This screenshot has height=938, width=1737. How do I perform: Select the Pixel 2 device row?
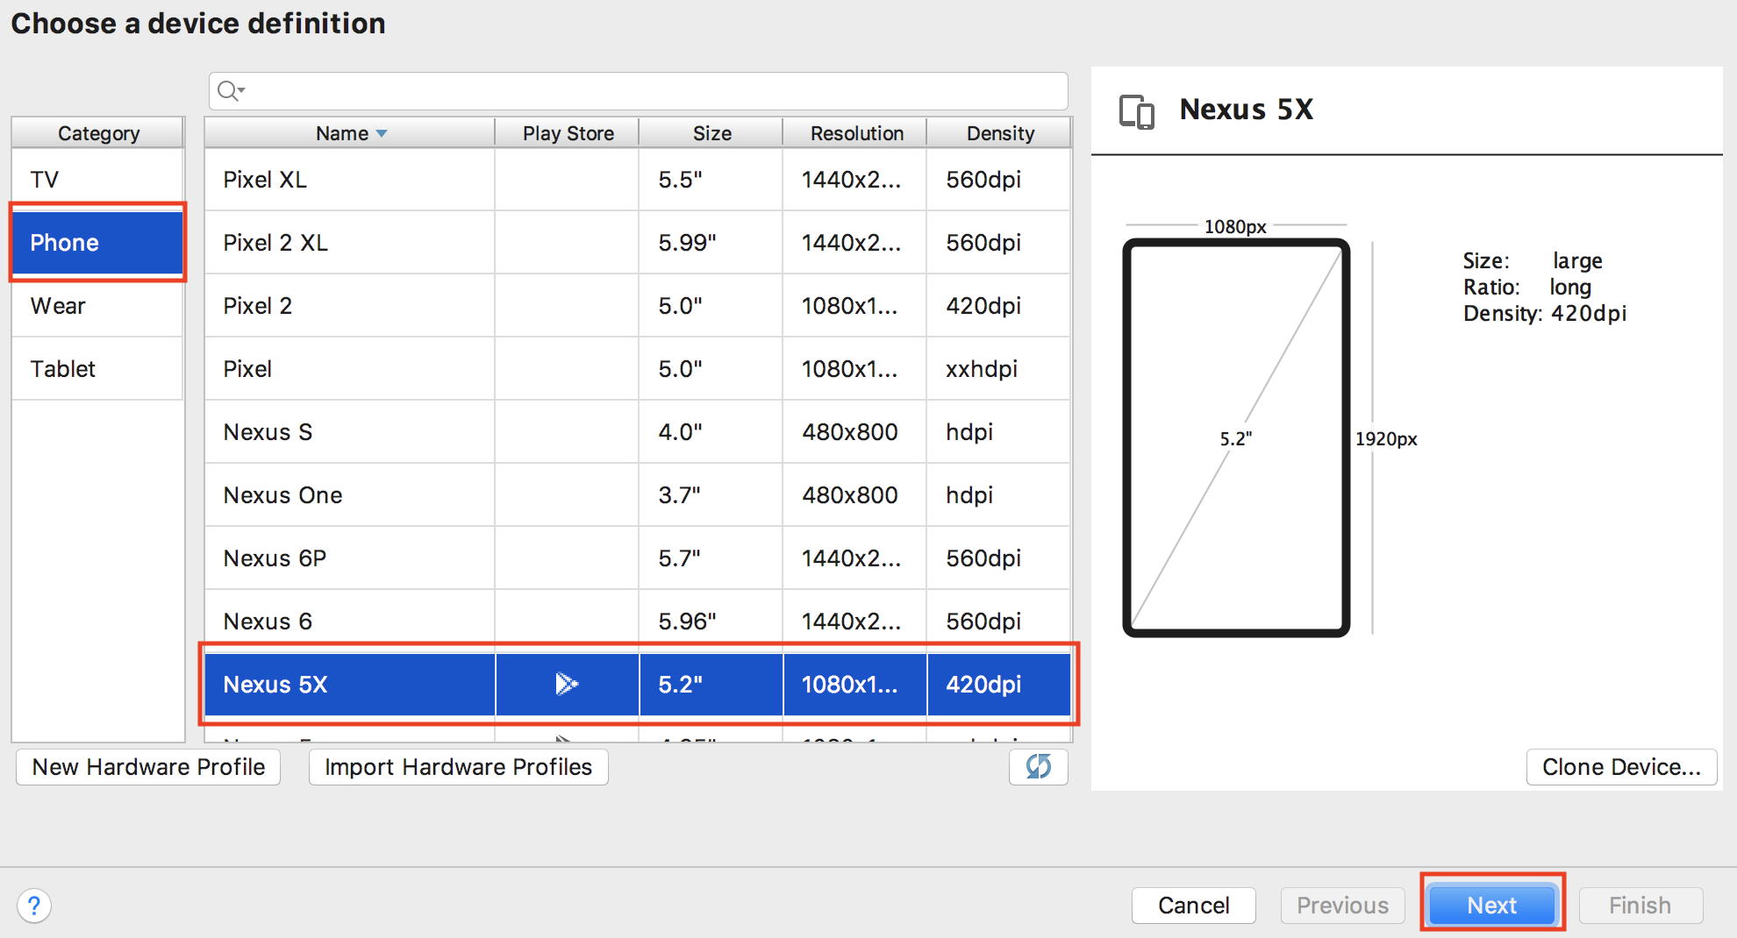click(638, 306)
